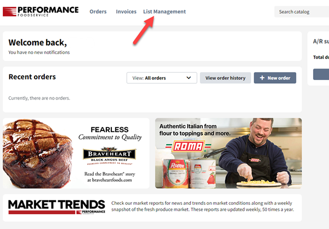The height and width of the screenshot is (229, 329).
Task: Follow the braveheartfoods.com story text
Action: point(110,177)
